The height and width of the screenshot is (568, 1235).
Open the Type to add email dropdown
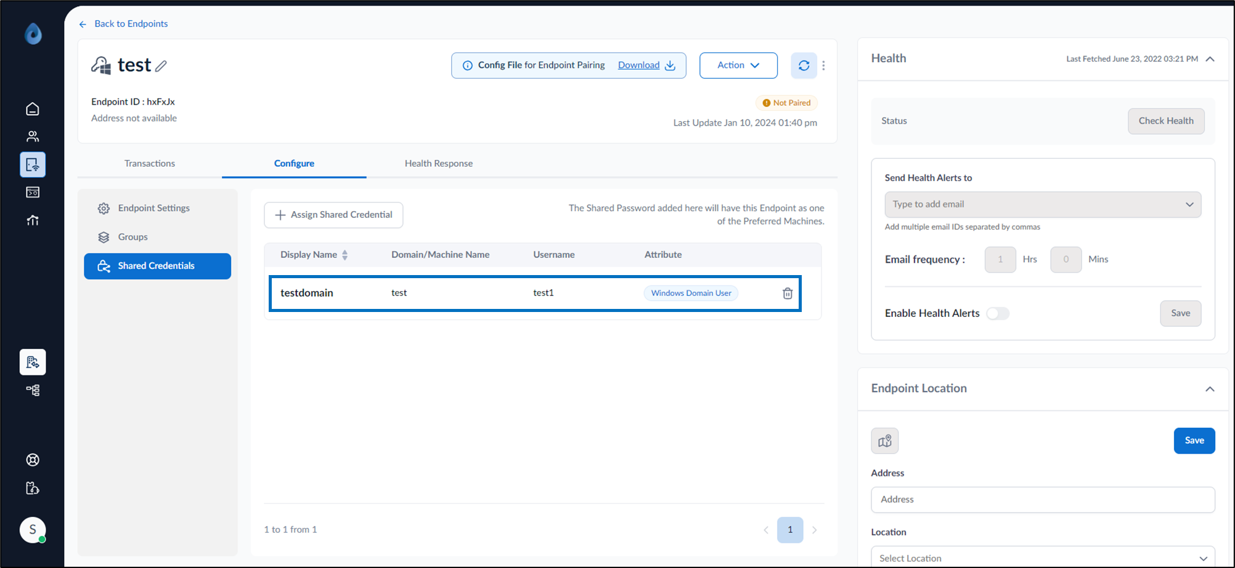tap(1043, 204)
